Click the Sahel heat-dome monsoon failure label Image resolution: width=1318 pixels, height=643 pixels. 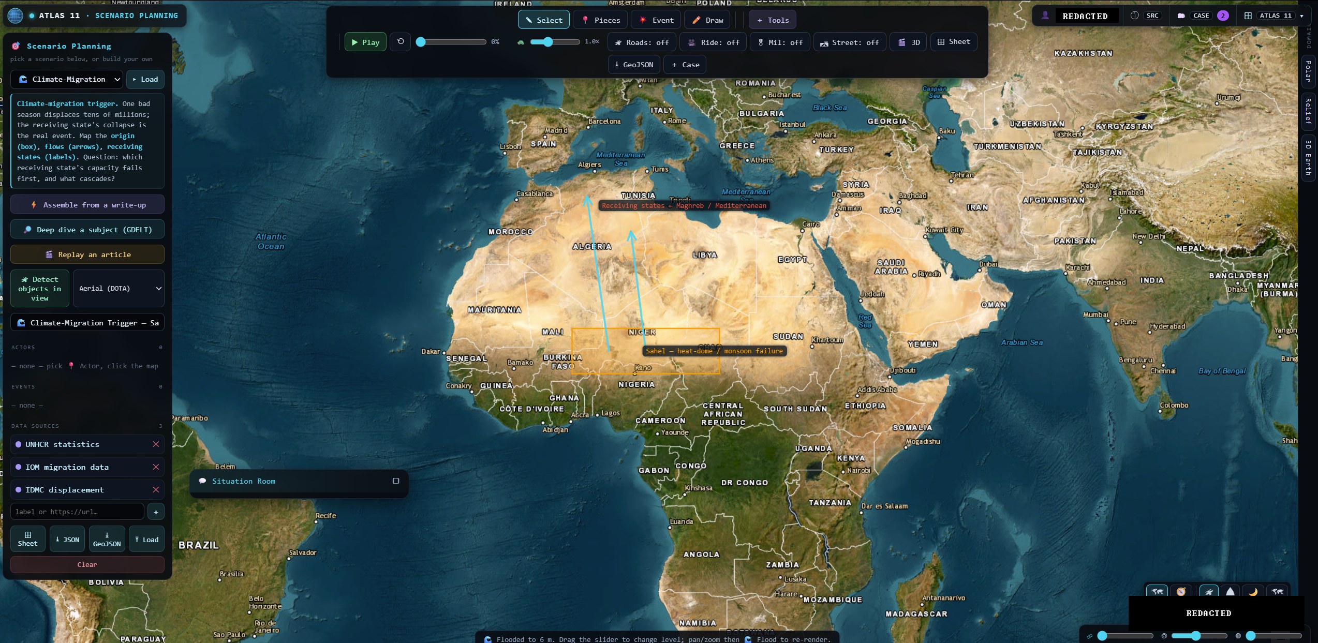714,351
